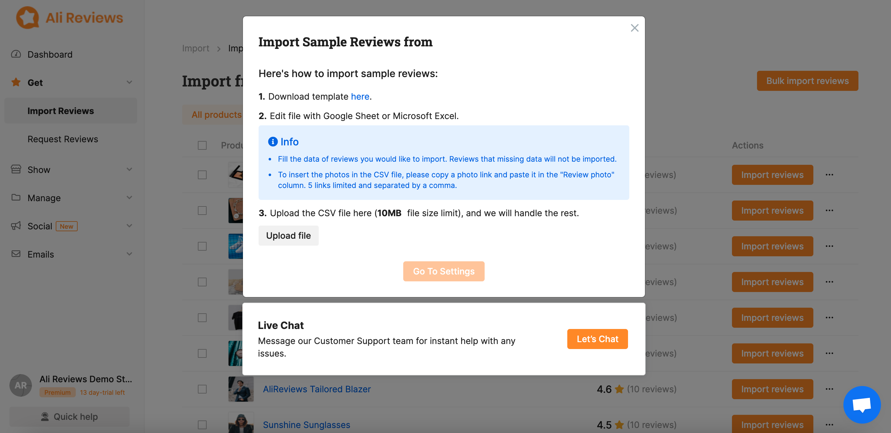891x433 pixels.
Task: Tick the AliReviews Tailored Blazer checkbox
Action: pyautogui.click(x=202, y=389)
